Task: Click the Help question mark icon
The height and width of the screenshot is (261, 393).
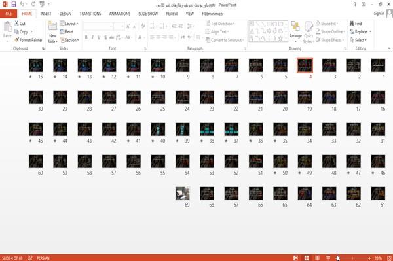Action: [x=355, y=5]
